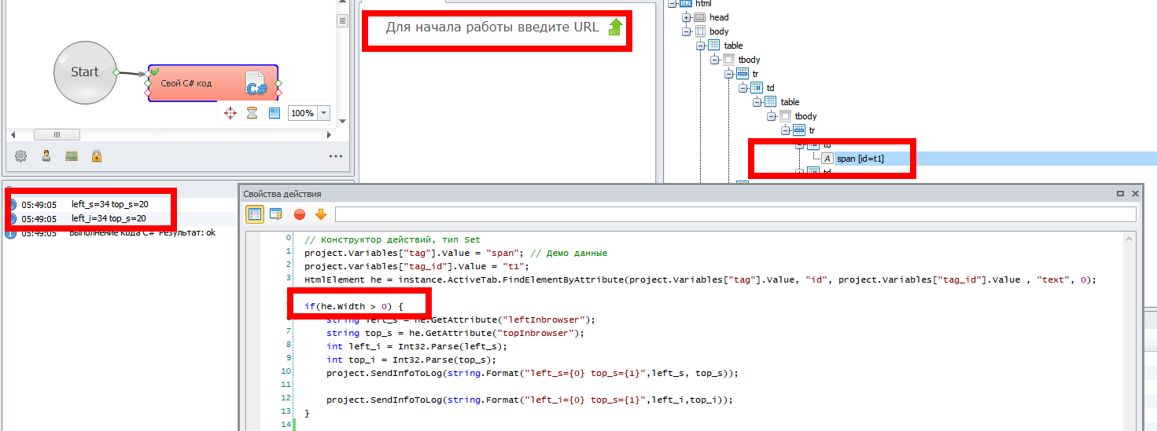Collapse the first tr node
Screen dimensions: 1157x431
pyautogui.click(x=728, y=74)
